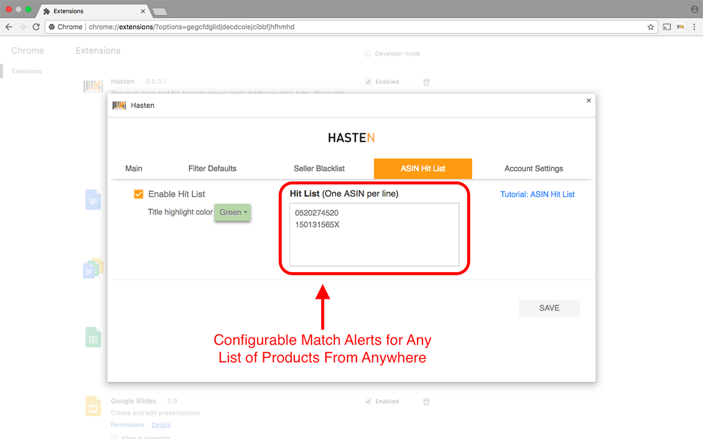Toggle the Enabled checkbox for Hasten
This screenshot has width=703, height=439.
[368, 82]
